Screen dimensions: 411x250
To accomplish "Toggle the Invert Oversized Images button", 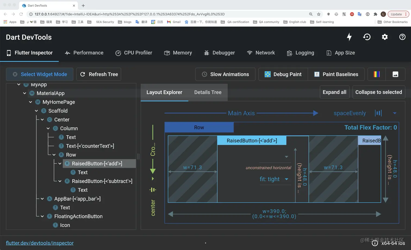I will tap(395, 74).
